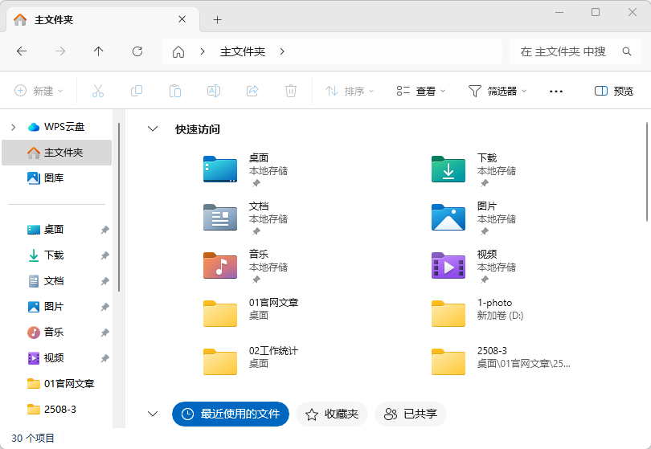Image resolution: width=651 pixels, height=449 pixels.
Task: Switch to the 收藏夹 tab
Action: tap(332, 414)
